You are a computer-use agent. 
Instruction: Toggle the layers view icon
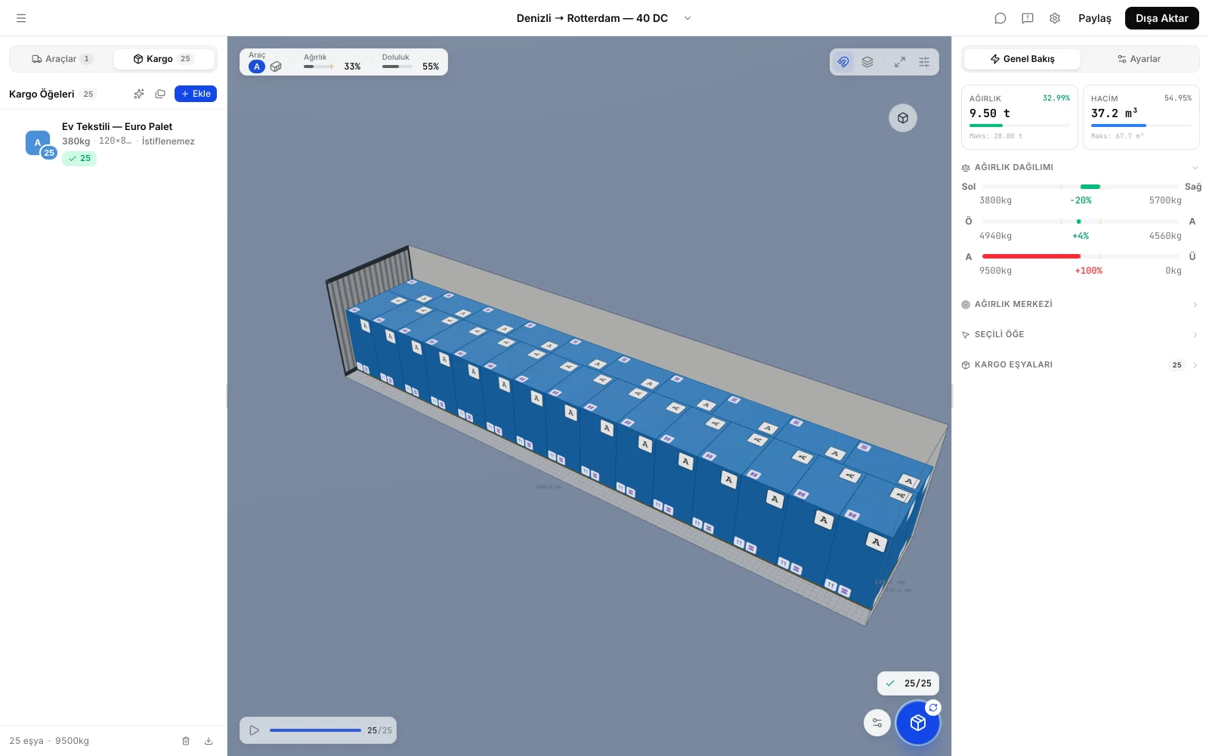click(x=867, y=62)
